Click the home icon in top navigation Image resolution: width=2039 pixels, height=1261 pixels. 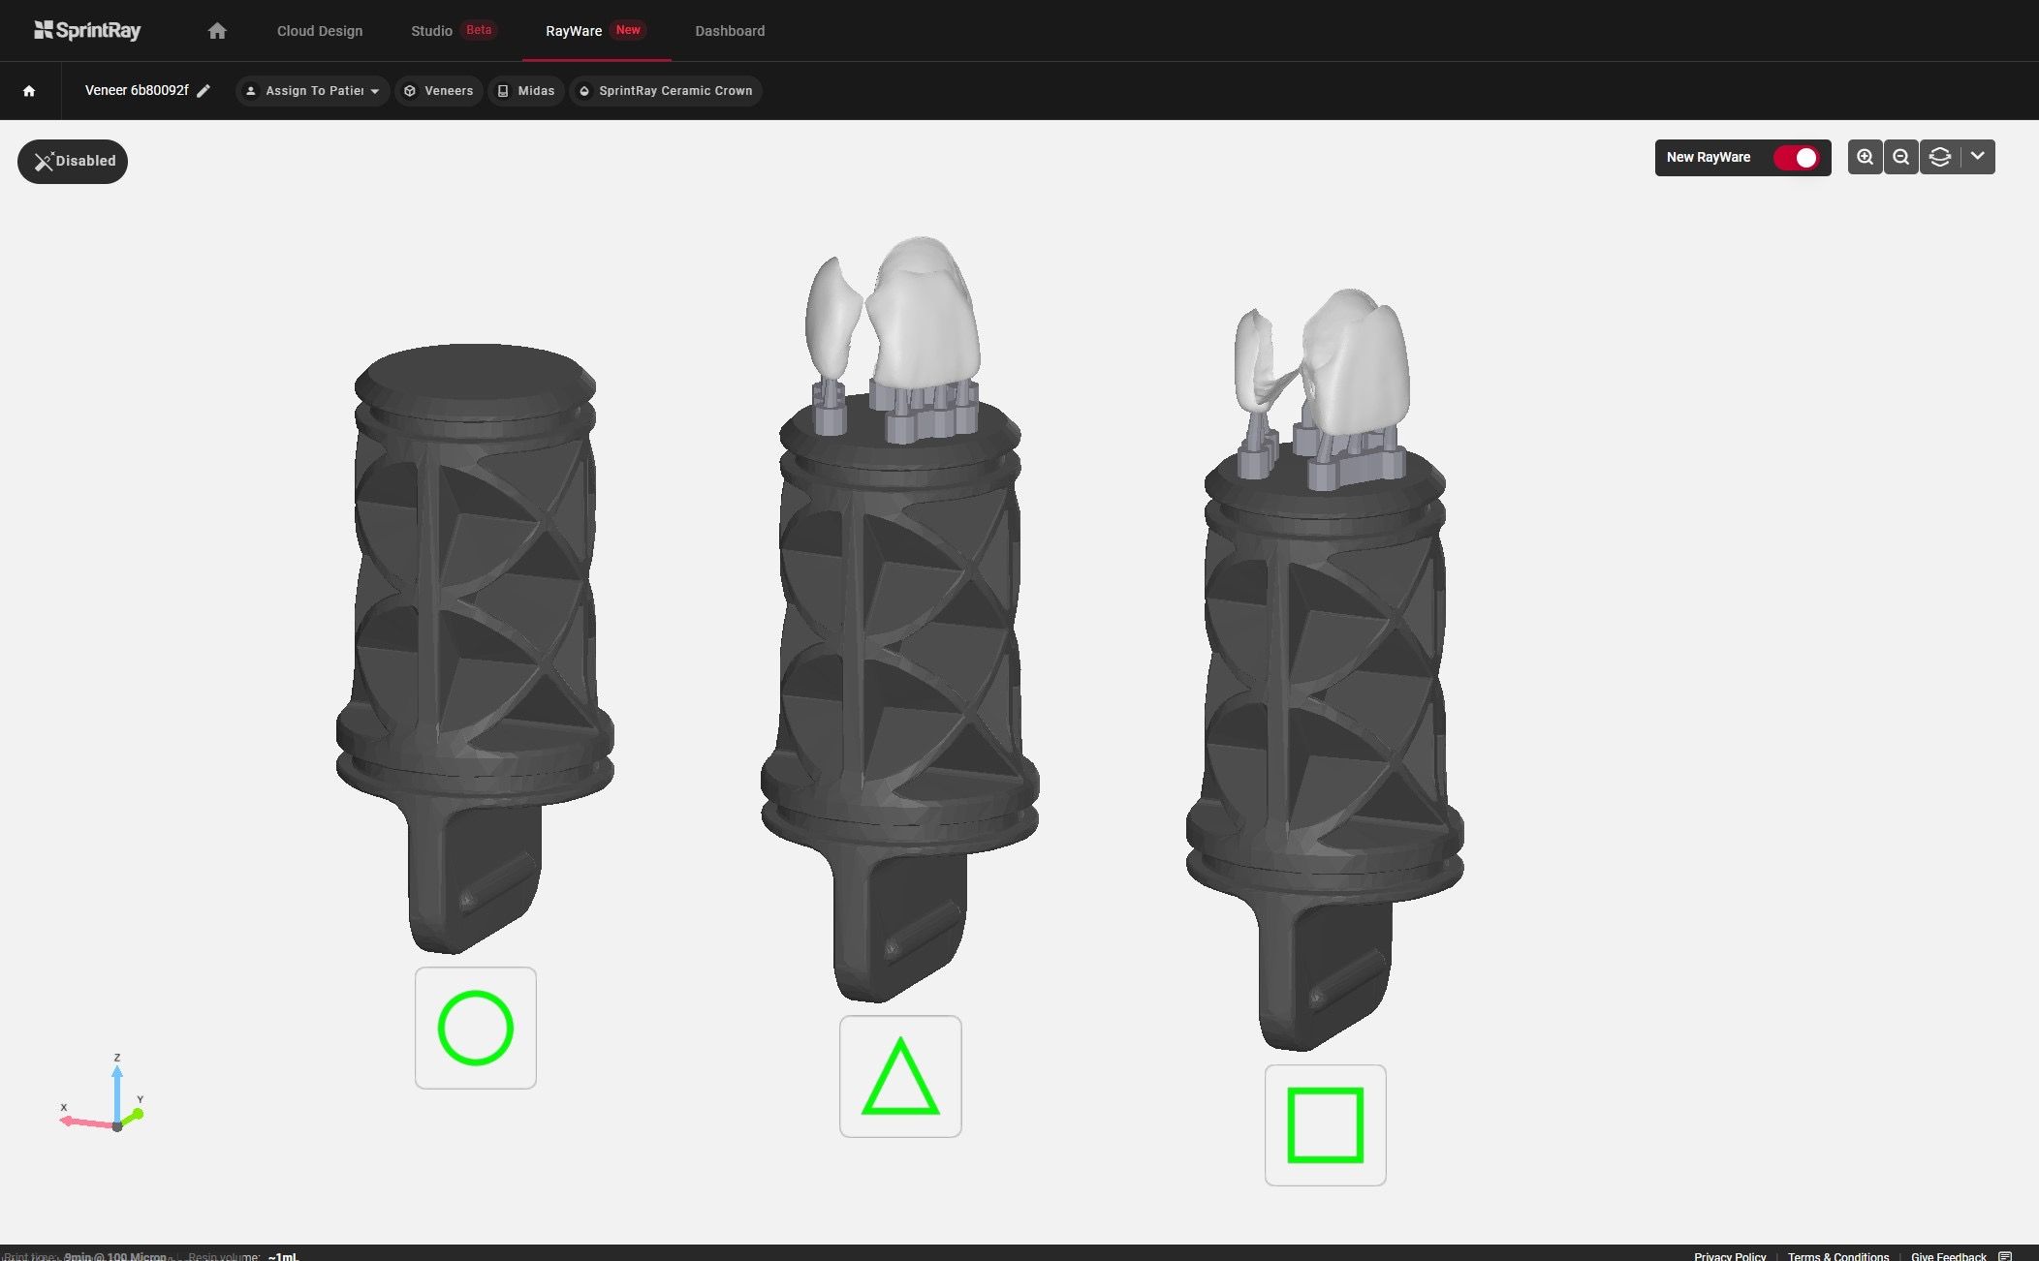[217, 31]
